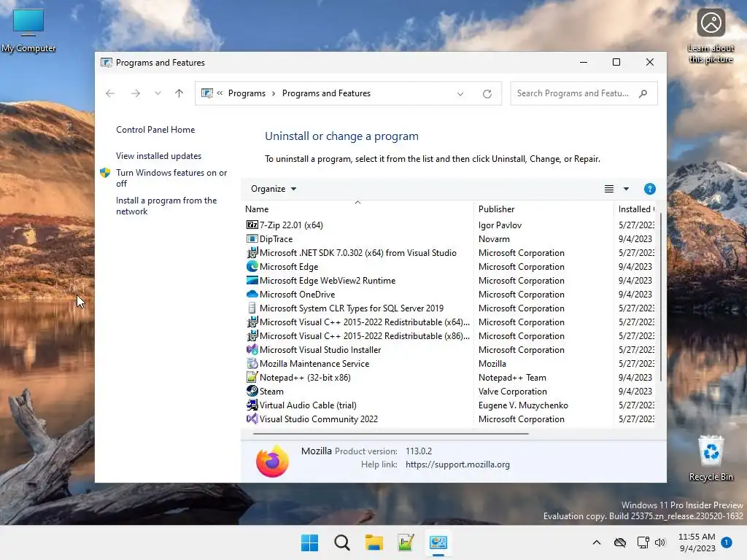The image size is (747, 560).
Task: Click the Forward navigation arrow
Action: point(135,93)
